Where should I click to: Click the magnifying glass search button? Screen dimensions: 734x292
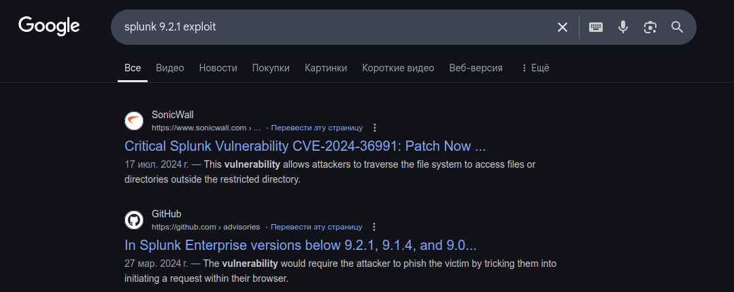(x=677, y=27)
